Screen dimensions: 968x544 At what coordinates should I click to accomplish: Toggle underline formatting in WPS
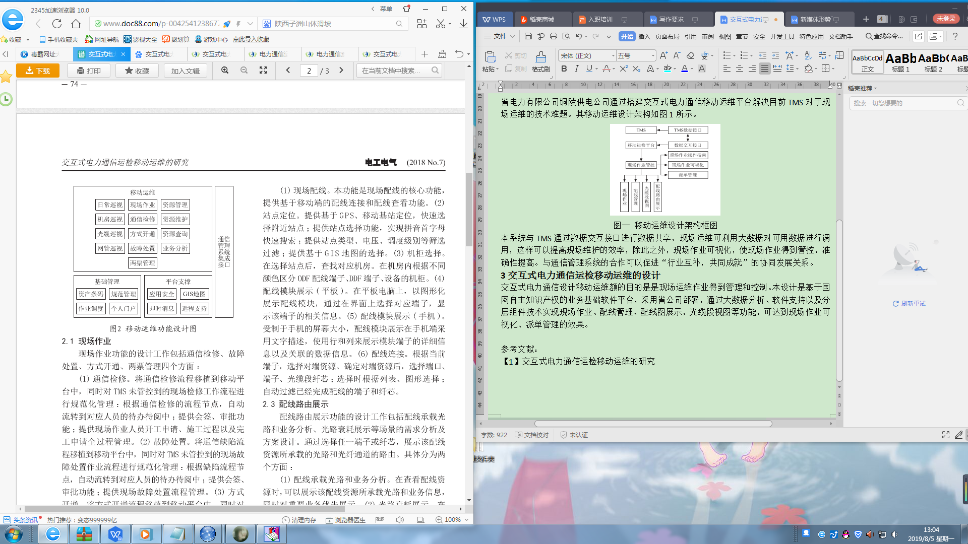point(589,69)
